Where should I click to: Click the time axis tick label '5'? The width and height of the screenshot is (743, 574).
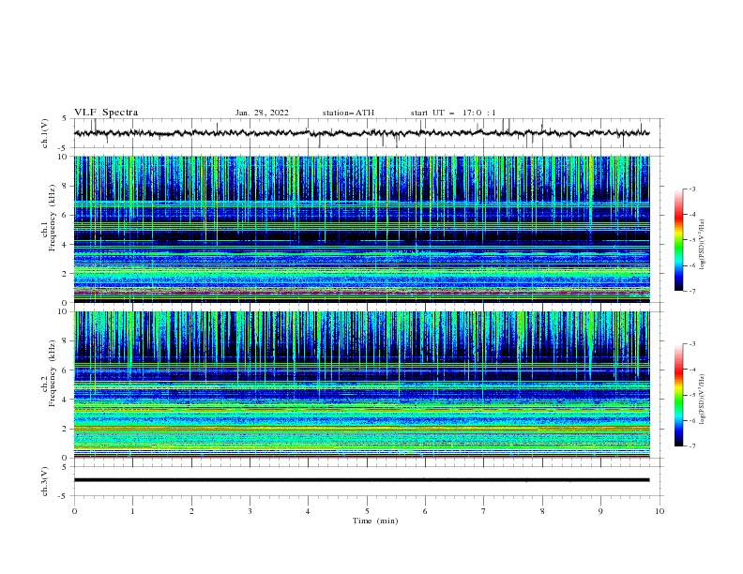367,511
